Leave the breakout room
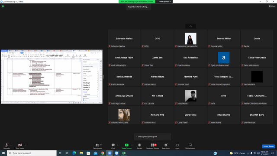Screen dimensions: 277x156 point(268,146)
